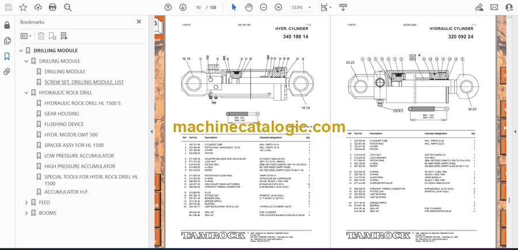Go to HYDR. MOTOR OMT 500 bookmark
Viewport: 518px width, 250px height.
tap(71, 135)
